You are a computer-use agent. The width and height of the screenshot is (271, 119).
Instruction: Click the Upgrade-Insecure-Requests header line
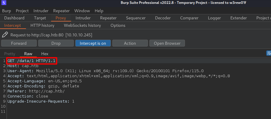41,101
